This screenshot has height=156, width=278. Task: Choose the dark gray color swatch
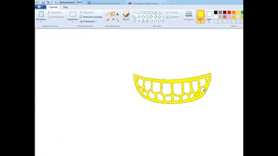coord(220,13)
